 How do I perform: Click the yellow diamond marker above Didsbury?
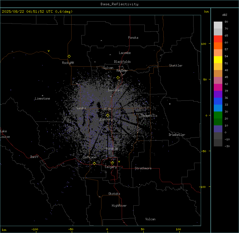108,115
